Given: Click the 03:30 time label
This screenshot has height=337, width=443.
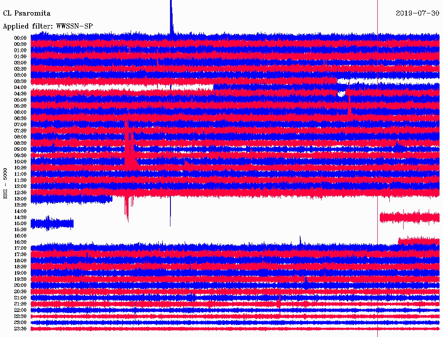Looking at the screenshot, I should (20, 81).
